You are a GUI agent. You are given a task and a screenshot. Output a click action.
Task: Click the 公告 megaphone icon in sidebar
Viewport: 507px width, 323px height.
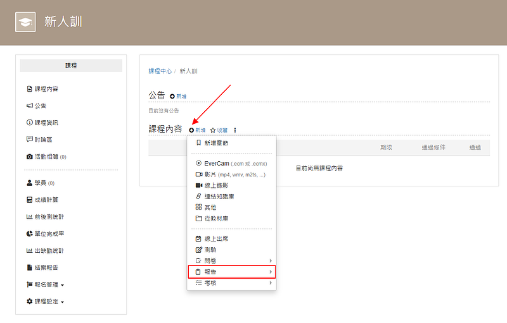coord(29,106)
